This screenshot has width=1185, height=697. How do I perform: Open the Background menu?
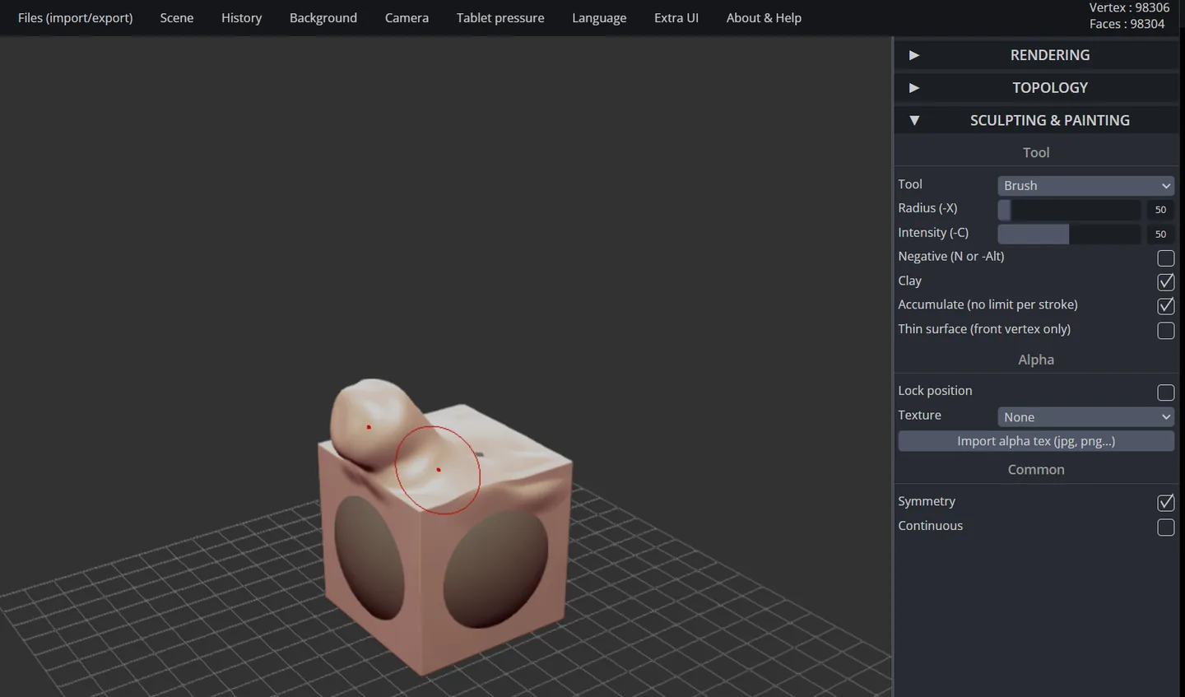[x=323, y=18]
